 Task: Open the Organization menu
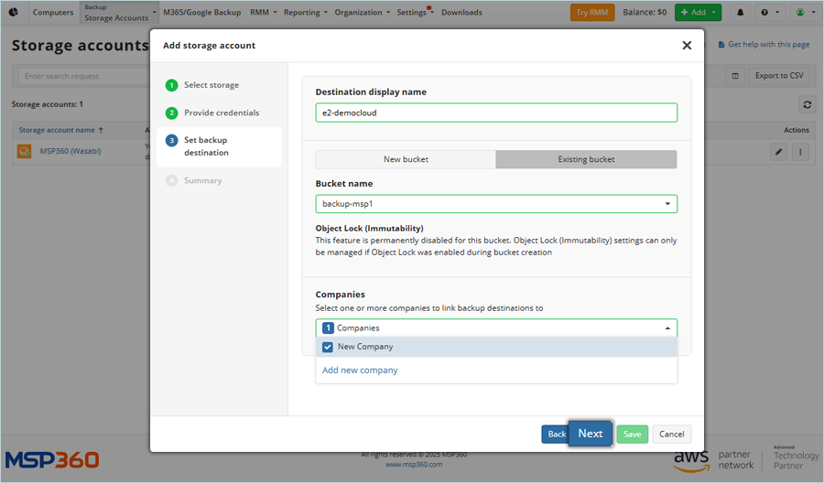[x=362, y=13]
